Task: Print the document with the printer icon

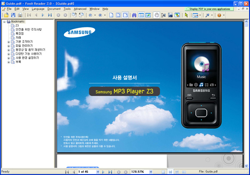Action: pyautogui.click(x=20, y=15)
